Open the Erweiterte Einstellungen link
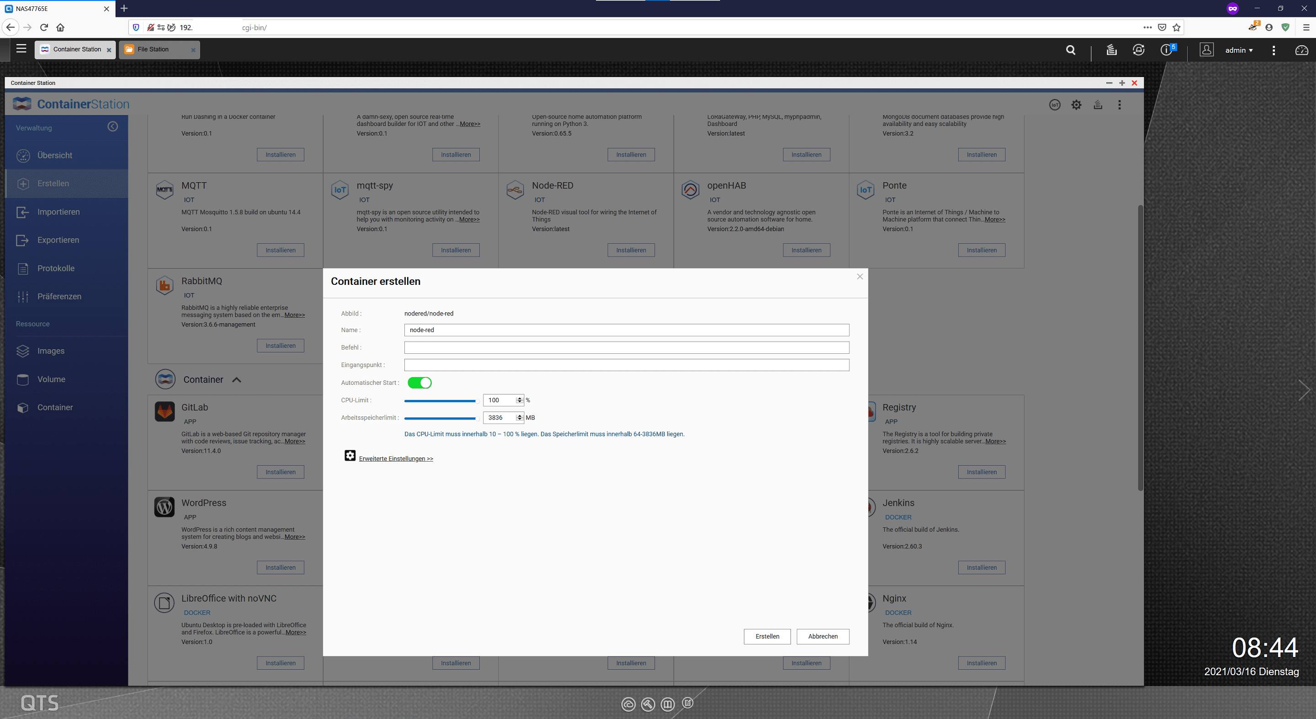Image resolution: width=1316 pixels, height=719 pixels. (396, 459)
